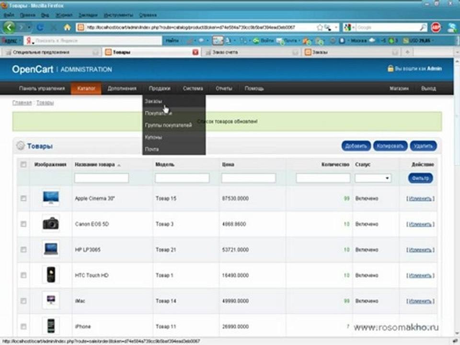
Task: Open a new tab with the plus button
Action: pyautogui.click(x=407, y=52)
